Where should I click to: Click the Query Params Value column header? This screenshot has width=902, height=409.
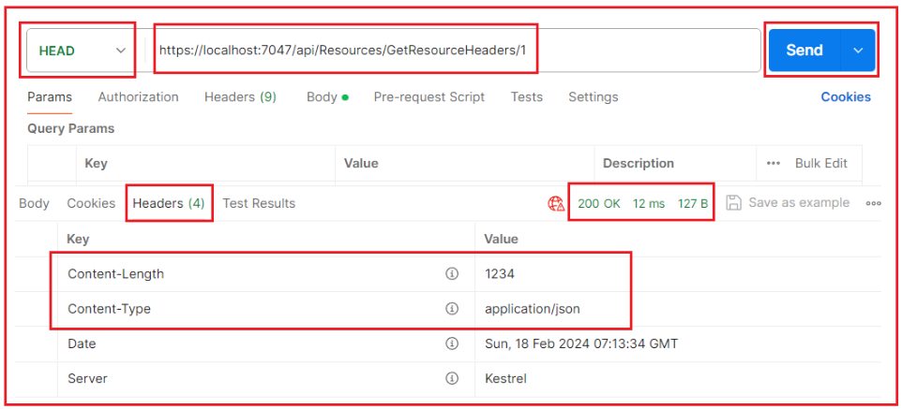click(x=361, y=163)
